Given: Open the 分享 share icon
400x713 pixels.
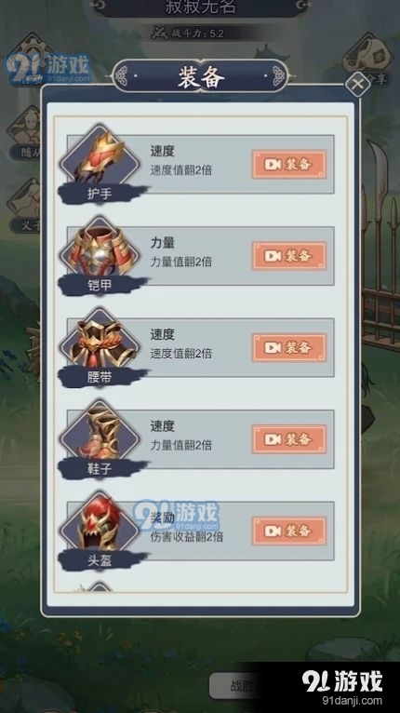Looking at the screenshot, I should point(367,60).
